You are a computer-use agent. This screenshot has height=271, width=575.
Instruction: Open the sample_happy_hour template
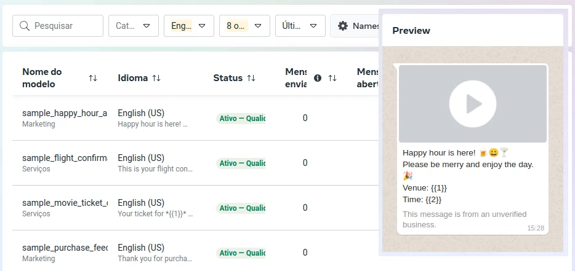[x=65, y=113]
